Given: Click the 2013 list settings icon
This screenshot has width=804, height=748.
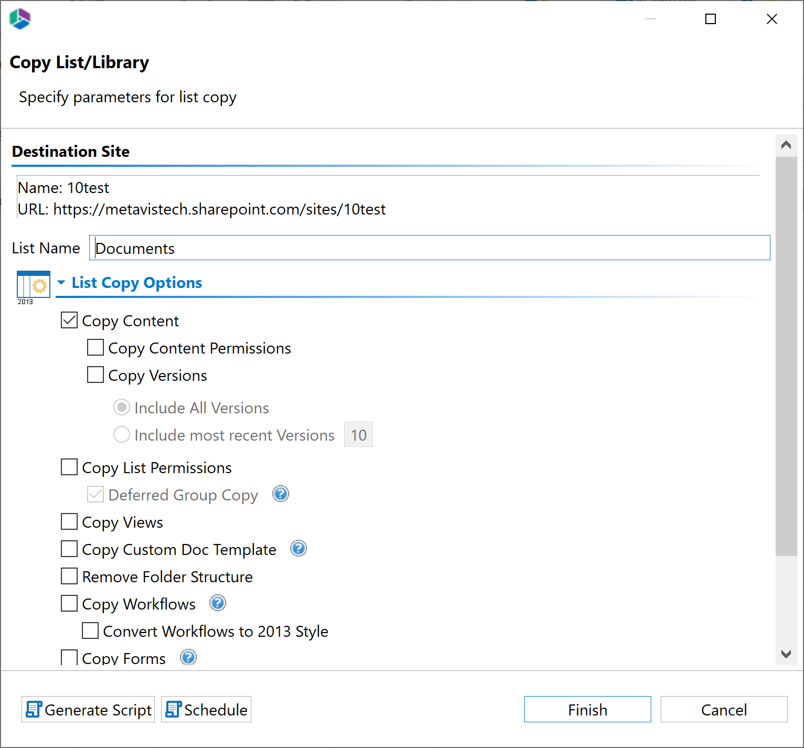Looking at the screenshot, I should point(33,286).
